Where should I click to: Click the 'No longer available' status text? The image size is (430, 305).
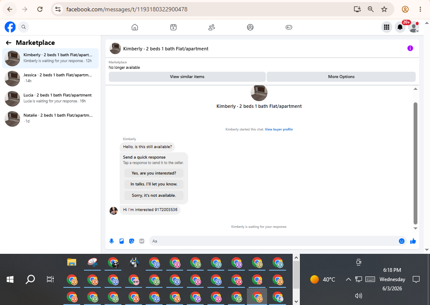click(124, 68)
